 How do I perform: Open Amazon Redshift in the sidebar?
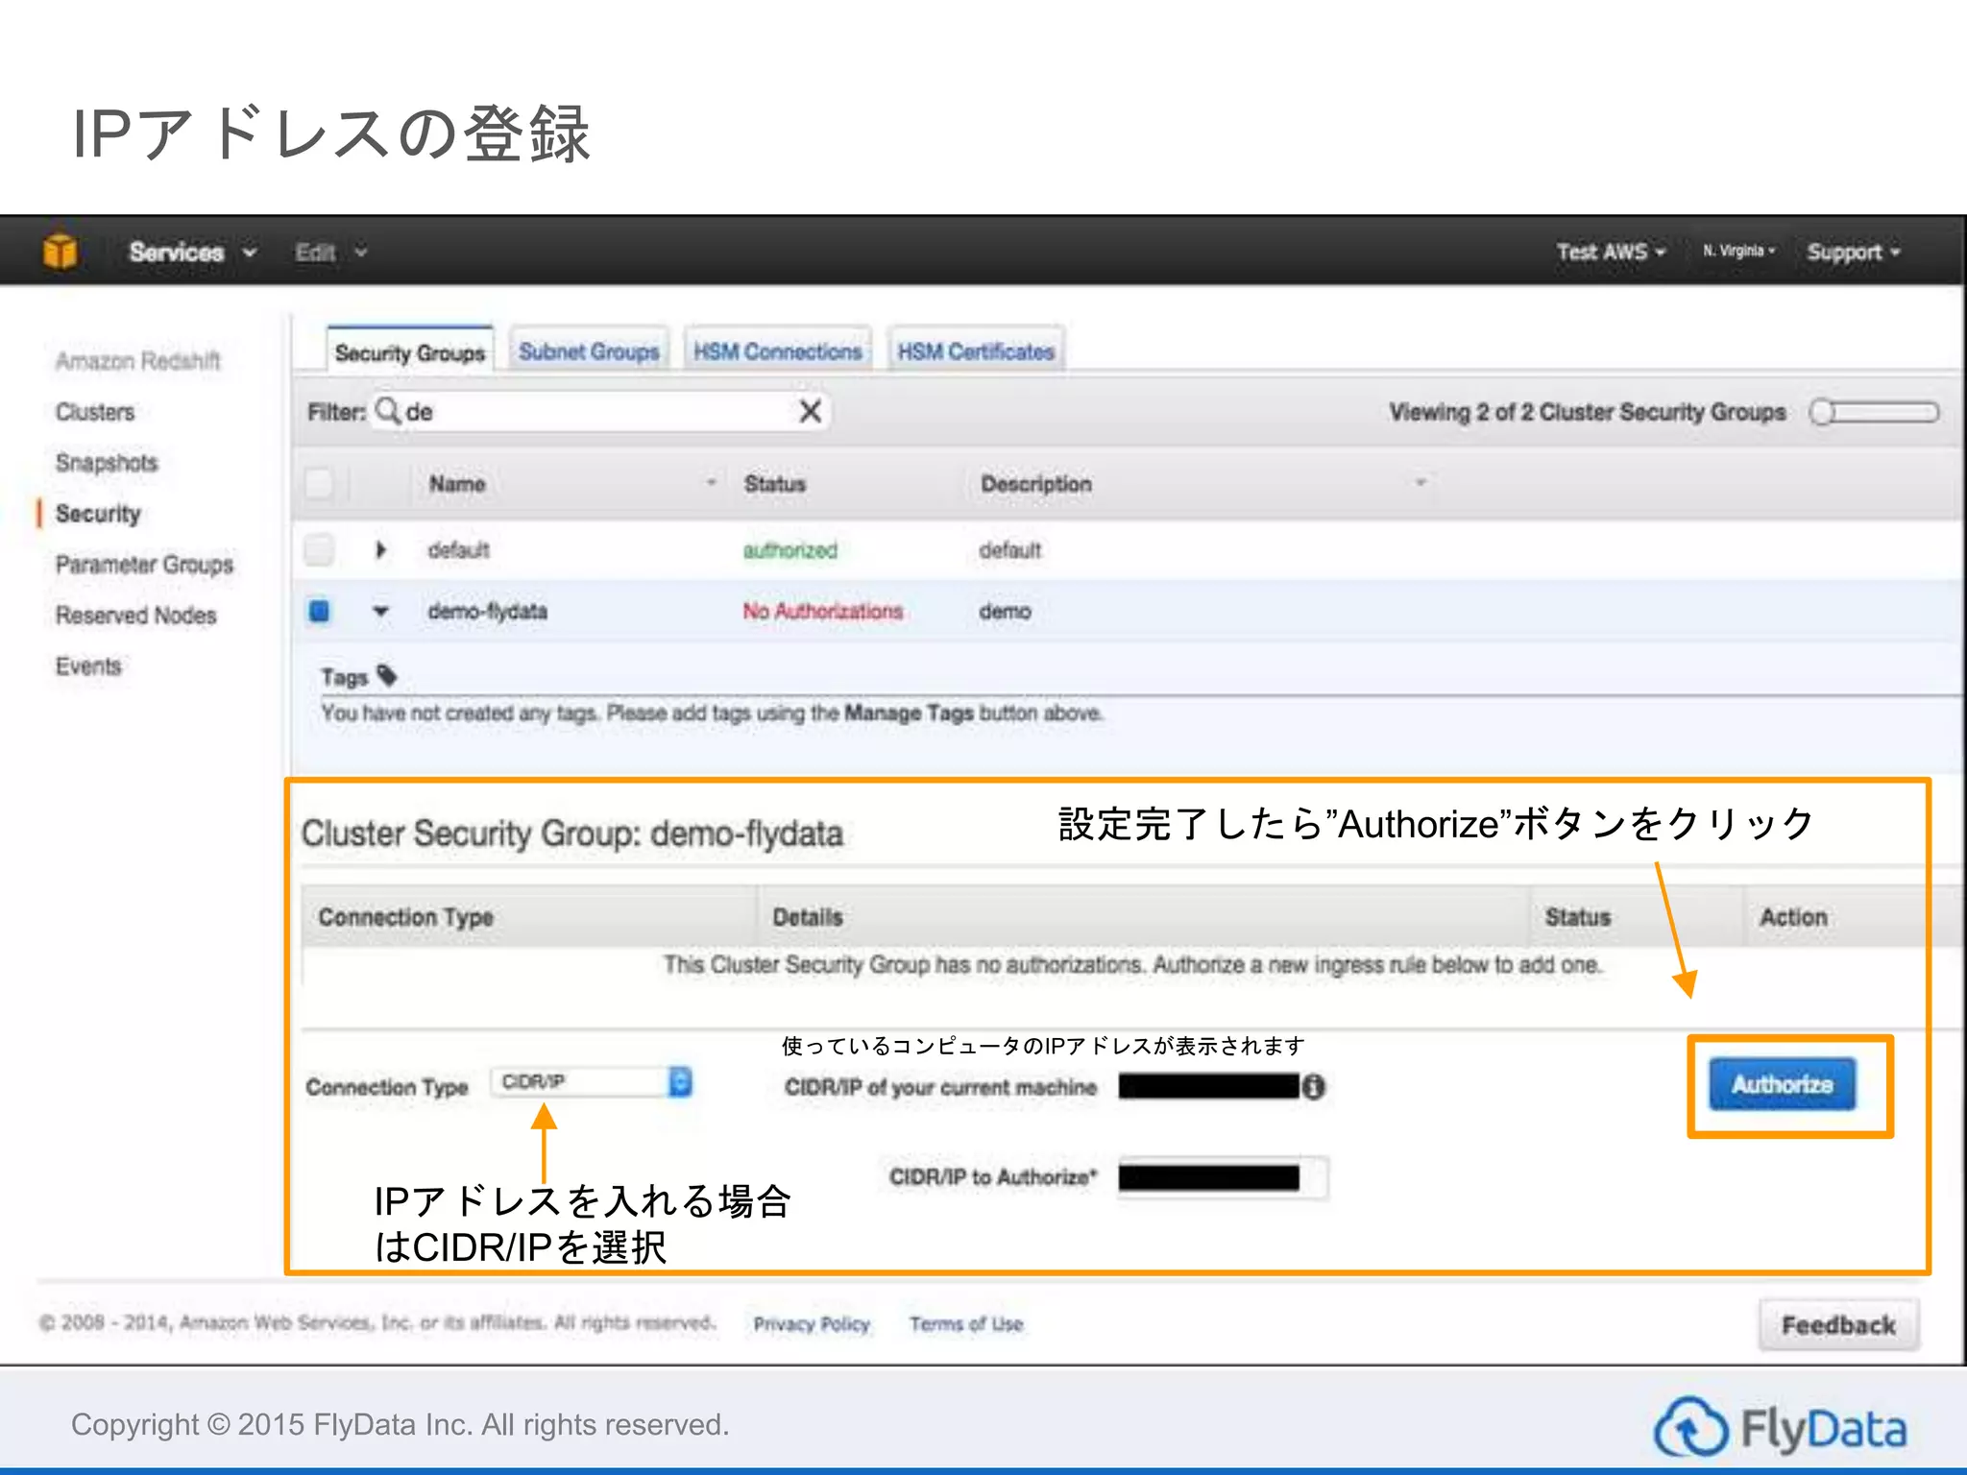138,361
